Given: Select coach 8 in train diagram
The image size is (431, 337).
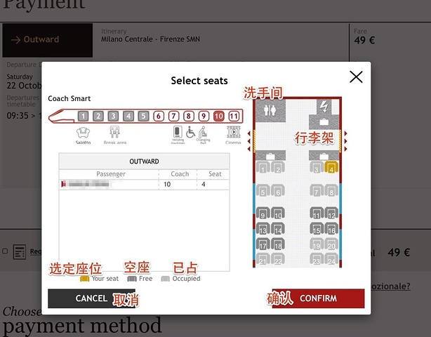Looking at the screenshot, I should pos(189,117).
